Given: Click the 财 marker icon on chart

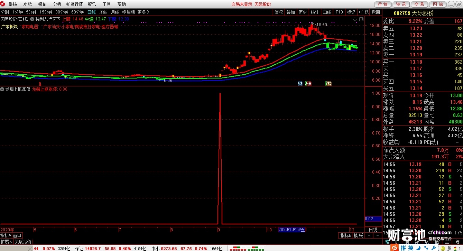Looking at the screenshot, I should (300, 83).
